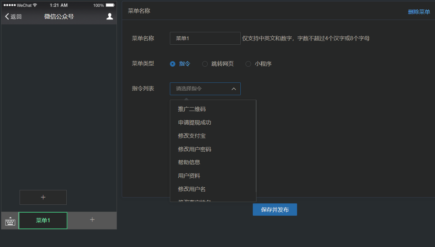Screen dimensions: 435x247
Task: Add a new main menu with plus beside 菜单1
Action: click(92, 220)
